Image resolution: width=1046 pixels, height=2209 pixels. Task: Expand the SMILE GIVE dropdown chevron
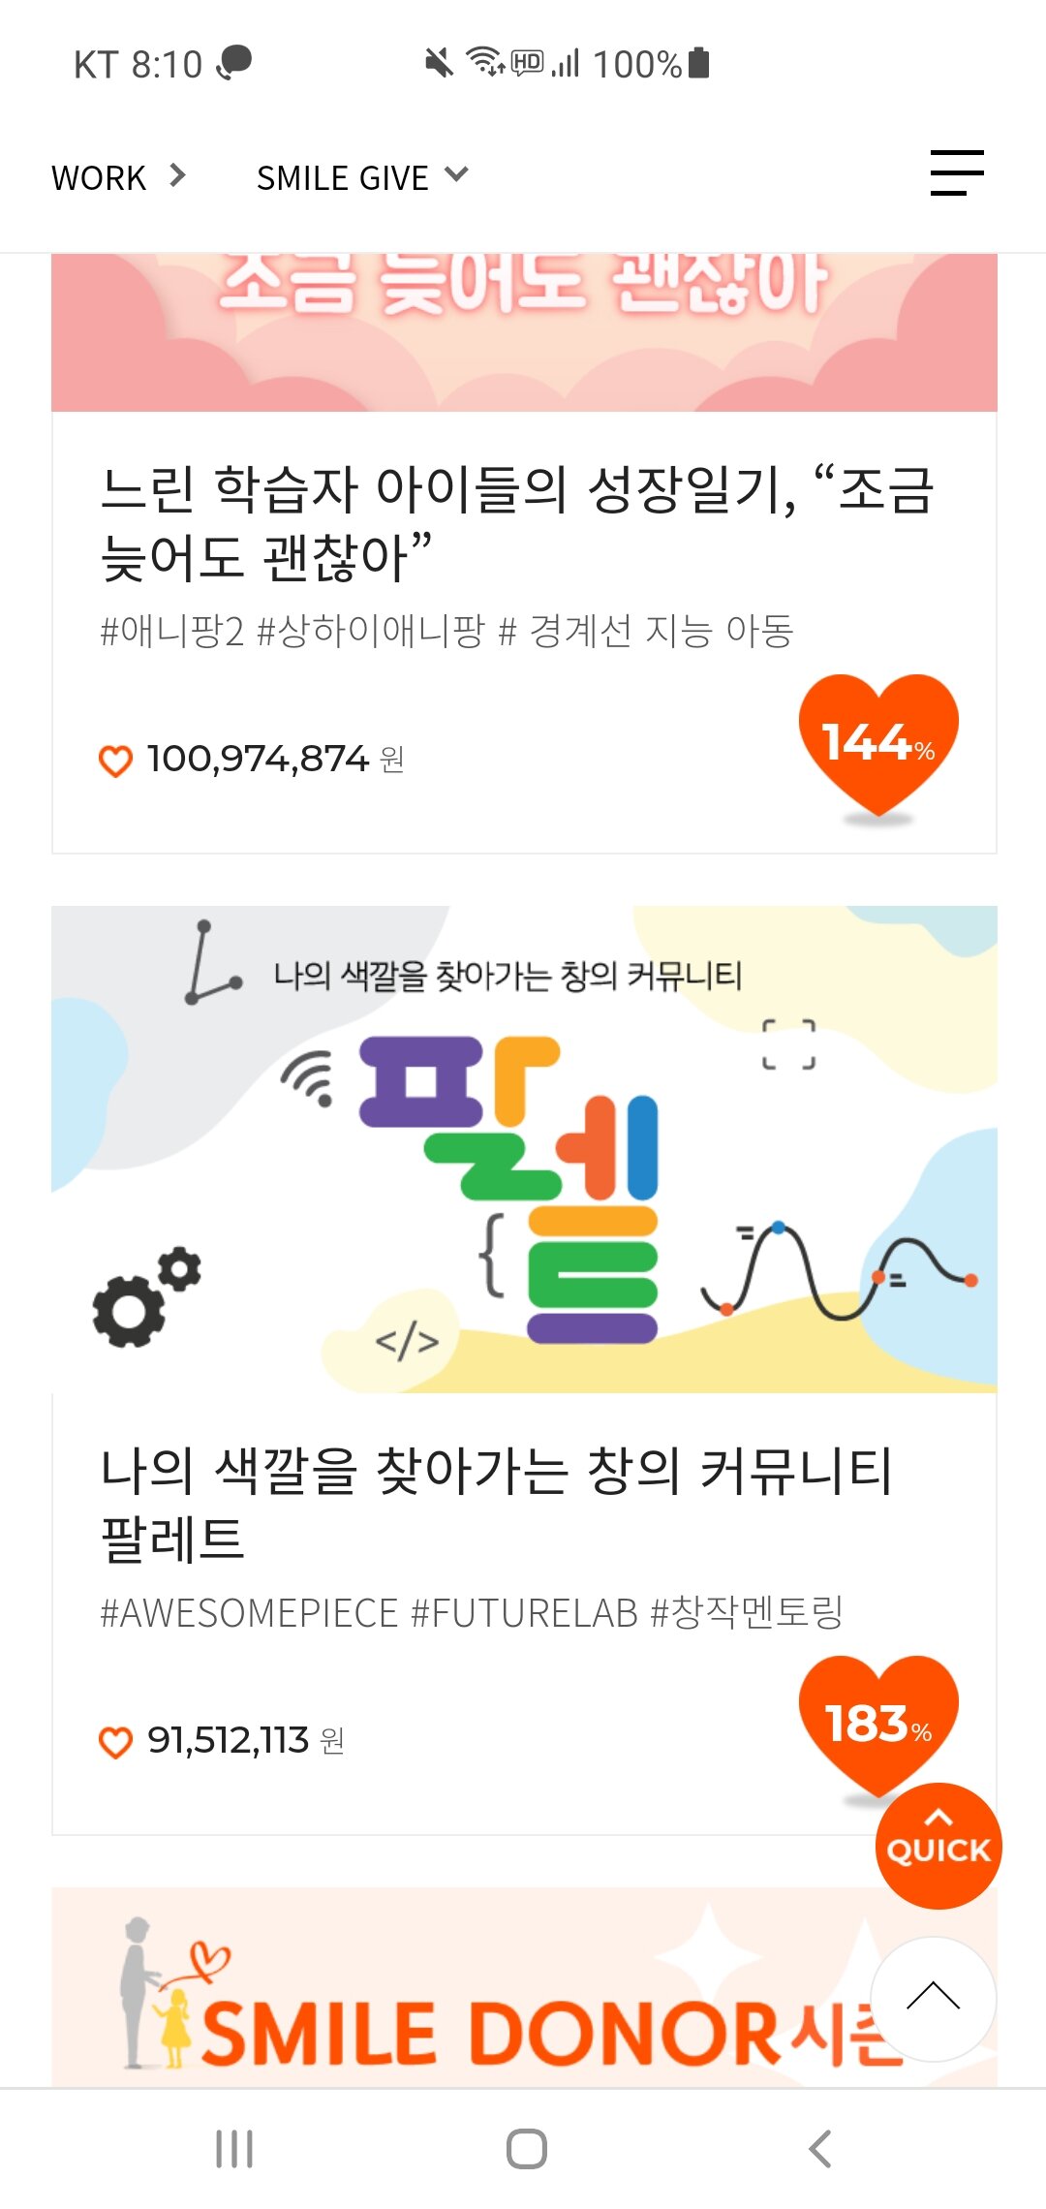456,175
